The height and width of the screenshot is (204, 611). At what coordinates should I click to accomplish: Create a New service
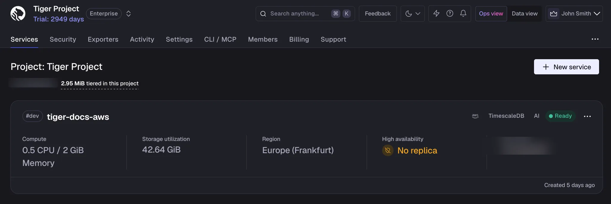566,67
